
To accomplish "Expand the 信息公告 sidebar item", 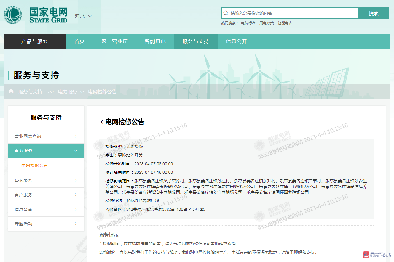I will (46, 209).
